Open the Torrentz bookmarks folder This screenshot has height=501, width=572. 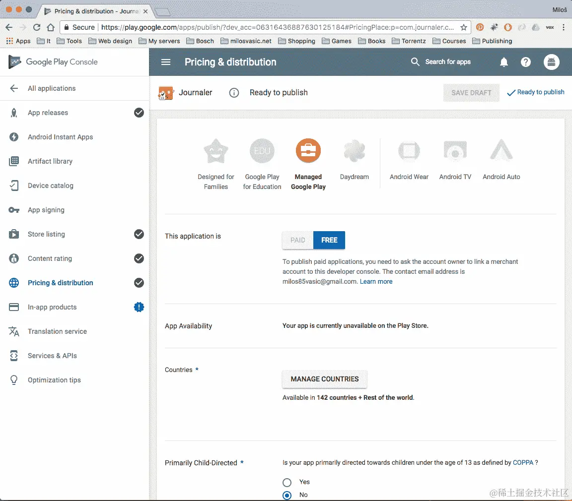point(409,41)
